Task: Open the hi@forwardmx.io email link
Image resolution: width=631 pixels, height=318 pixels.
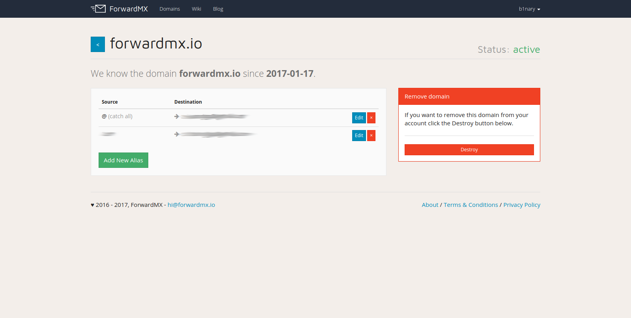Action: pyautogui.click(x=191, y=205)
